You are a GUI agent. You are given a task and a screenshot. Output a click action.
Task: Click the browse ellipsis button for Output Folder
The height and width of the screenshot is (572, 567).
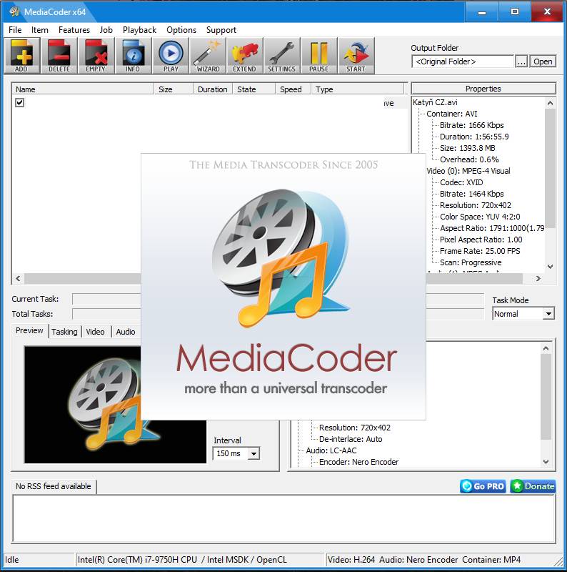tap(521, 61)
